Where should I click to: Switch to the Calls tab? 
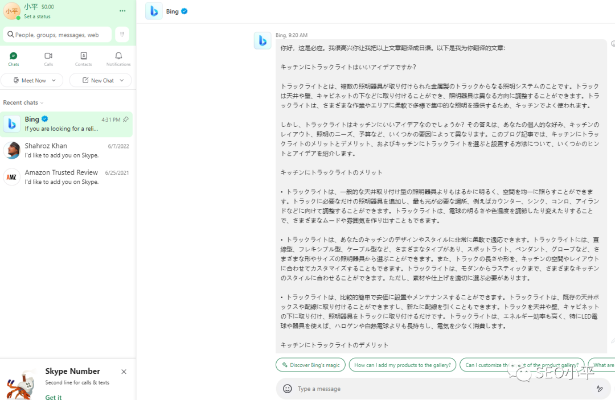[48, 59]
